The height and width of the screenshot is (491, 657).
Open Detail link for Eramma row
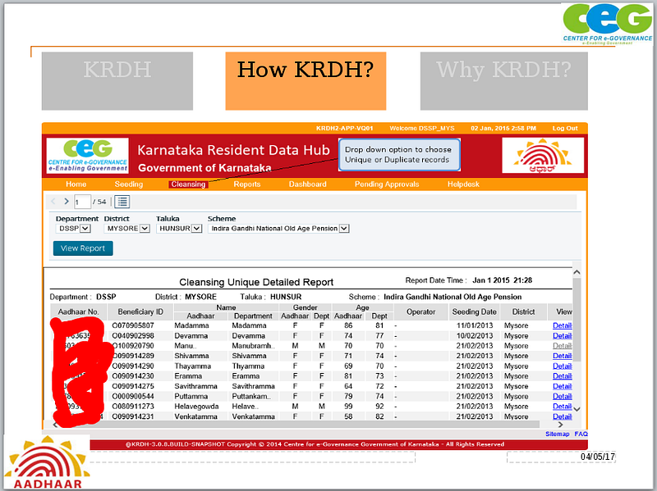coord(563,376)
